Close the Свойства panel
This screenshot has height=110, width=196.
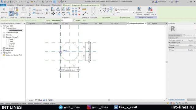(x=195, y=24)
